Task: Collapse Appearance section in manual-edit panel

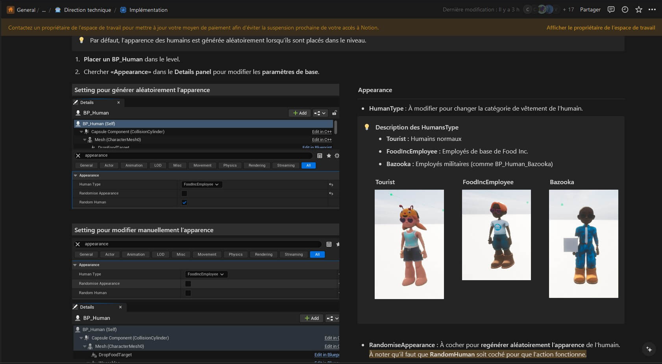Action: [x=75, y=265]
